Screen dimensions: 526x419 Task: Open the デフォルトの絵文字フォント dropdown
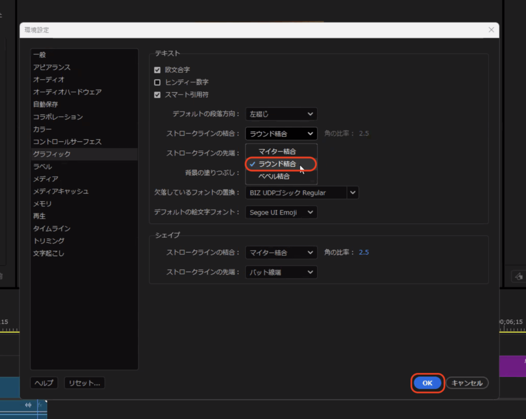pos(281,212)
